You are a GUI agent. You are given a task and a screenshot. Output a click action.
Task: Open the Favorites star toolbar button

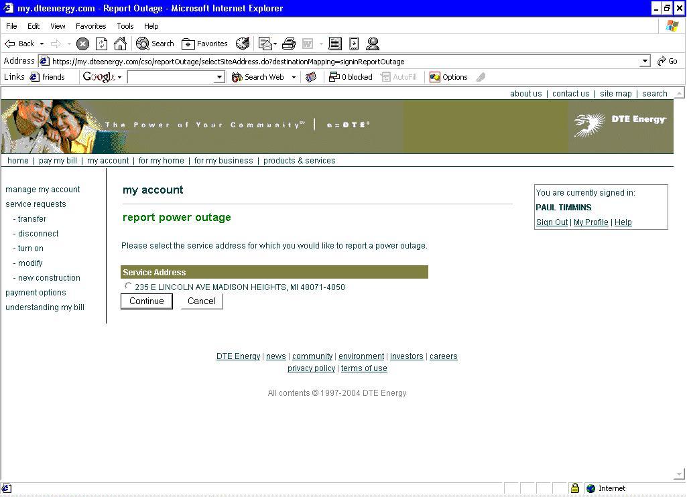205,44
